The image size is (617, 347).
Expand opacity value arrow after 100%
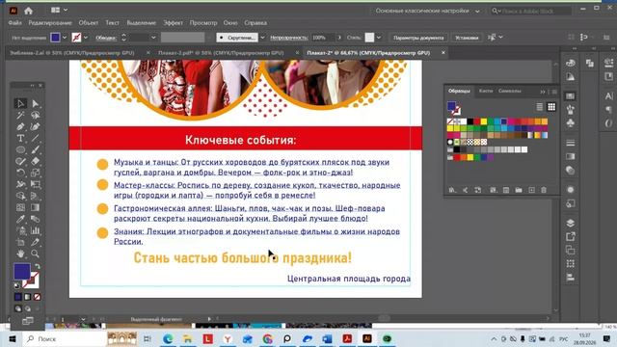click(x=339, y=38)
